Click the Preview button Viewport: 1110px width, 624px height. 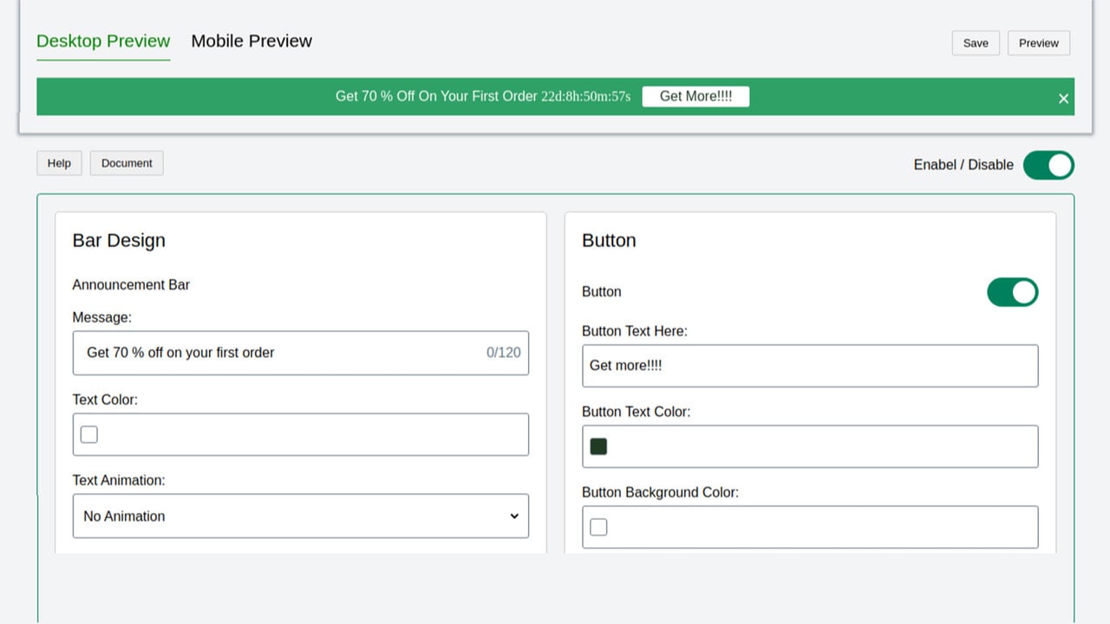point(1039,43)
